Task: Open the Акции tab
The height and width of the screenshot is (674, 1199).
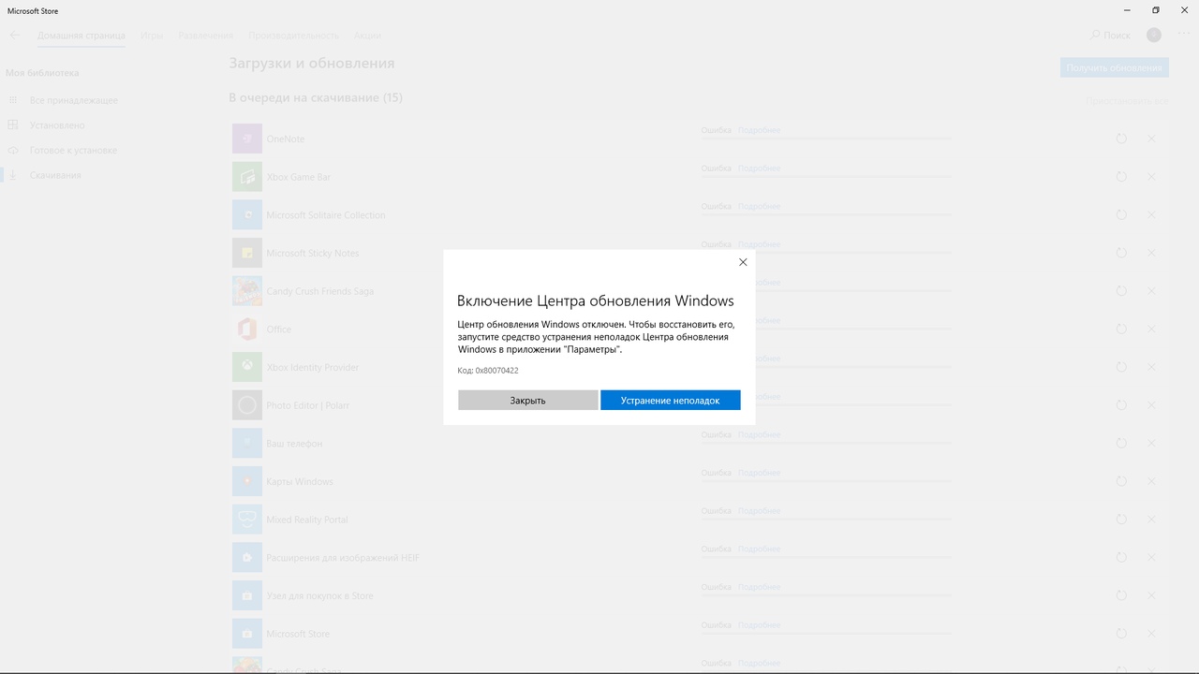Action: point(367,36)
